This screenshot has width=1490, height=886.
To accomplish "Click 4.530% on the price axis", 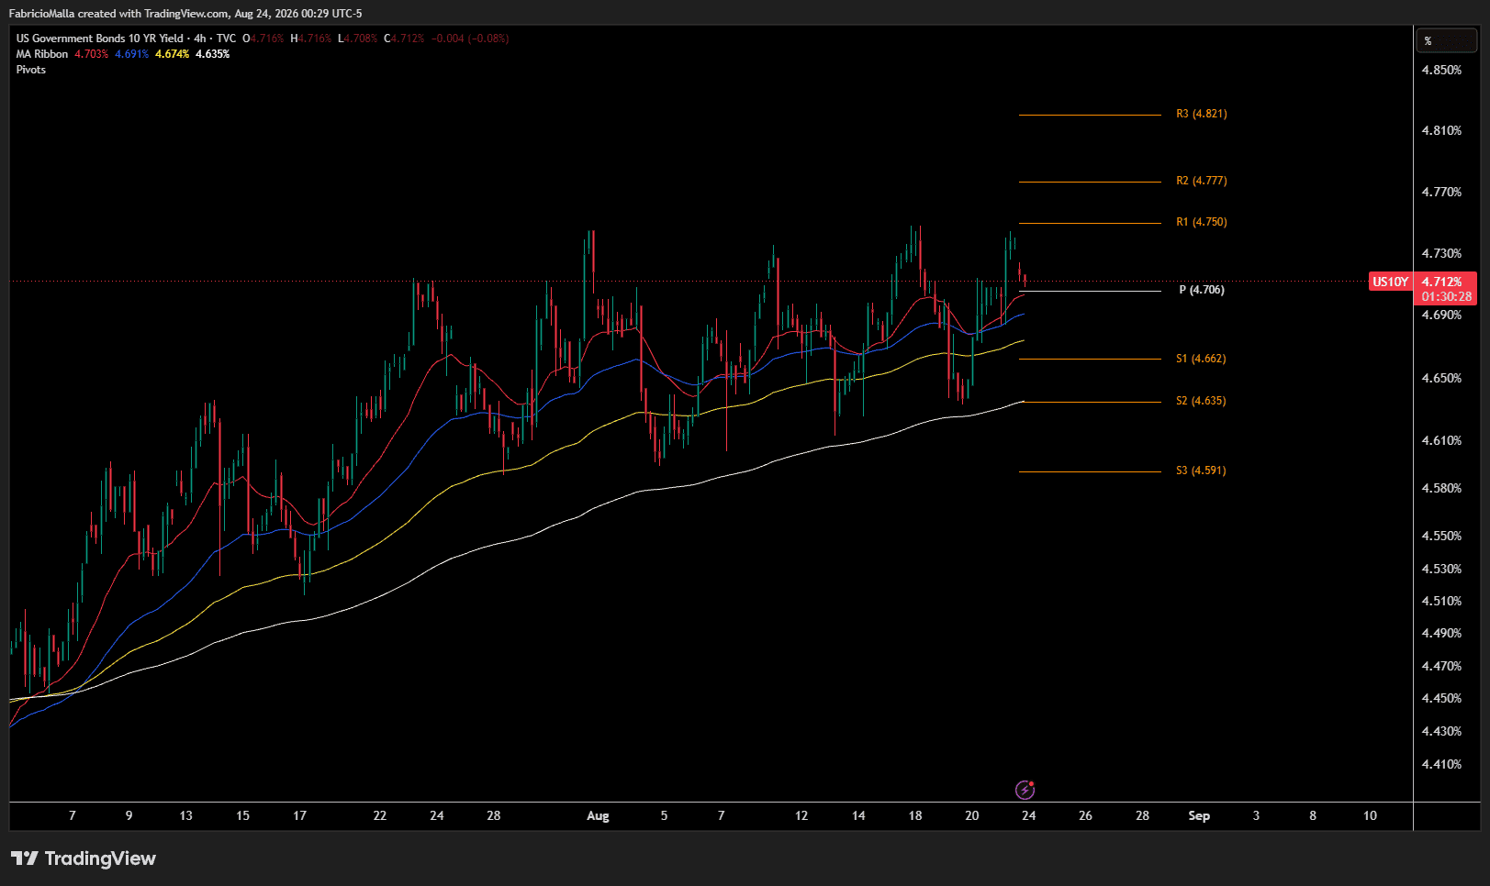I will point(1442,569).
